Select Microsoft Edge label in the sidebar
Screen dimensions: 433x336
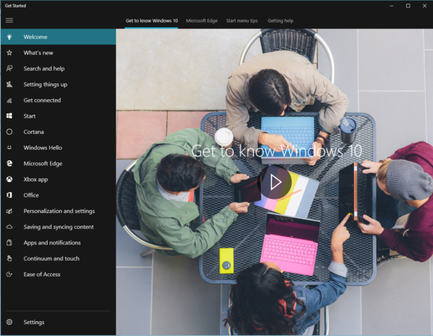click(43, 163)
